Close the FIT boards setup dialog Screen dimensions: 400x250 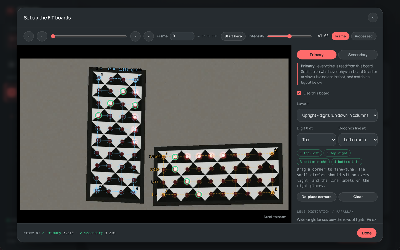point(373,17)
